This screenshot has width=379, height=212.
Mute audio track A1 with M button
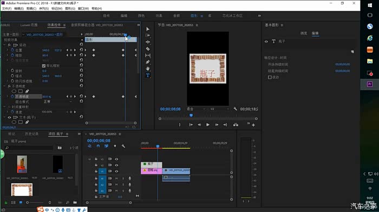coord(116,178)
